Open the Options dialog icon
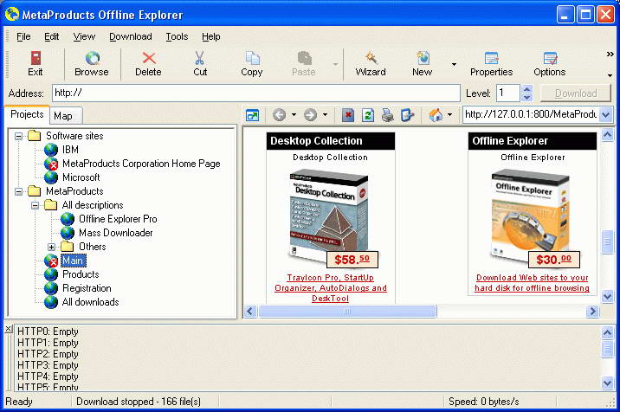This screenshot has width=620, height=412. pos(549,64)
